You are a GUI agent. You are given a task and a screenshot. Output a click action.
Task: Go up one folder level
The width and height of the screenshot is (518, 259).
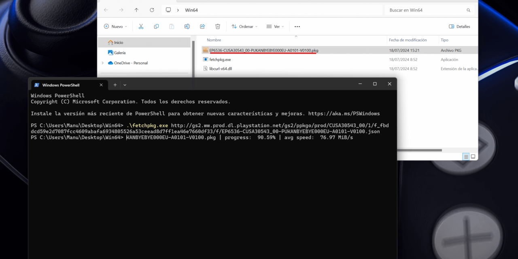click(x=136, y=10)
